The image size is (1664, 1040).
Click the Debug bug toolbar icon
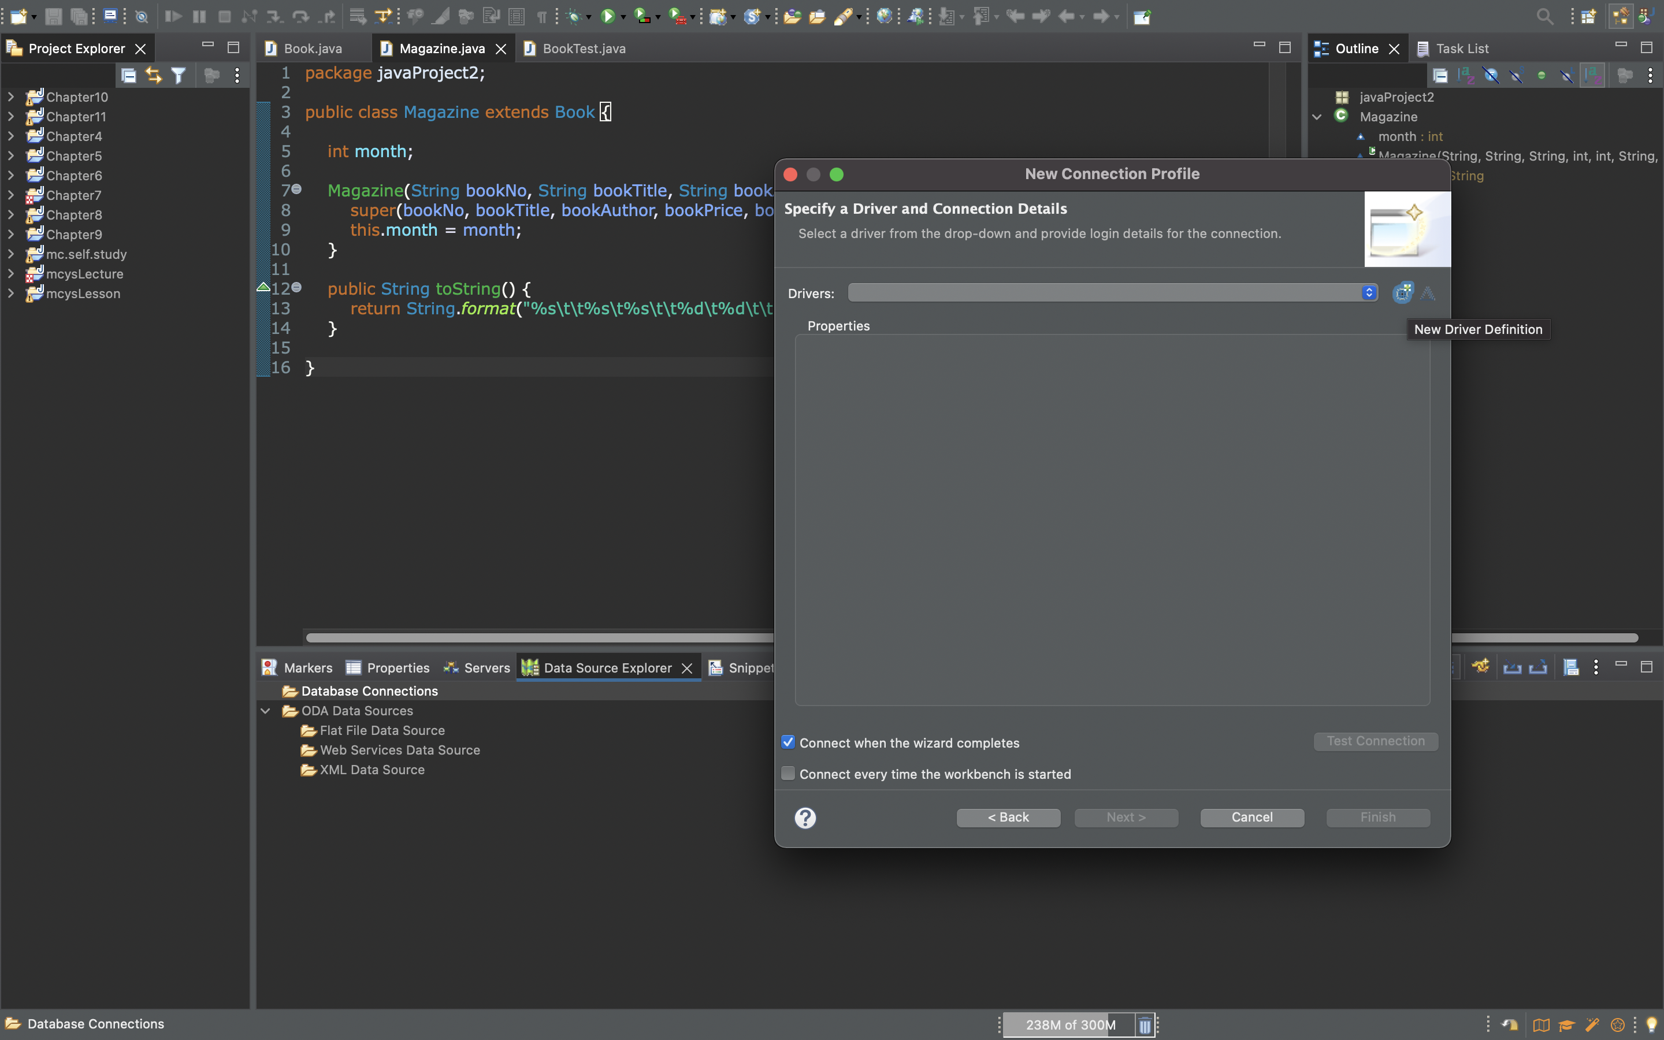pyautogui.click(x=574, y=17)
